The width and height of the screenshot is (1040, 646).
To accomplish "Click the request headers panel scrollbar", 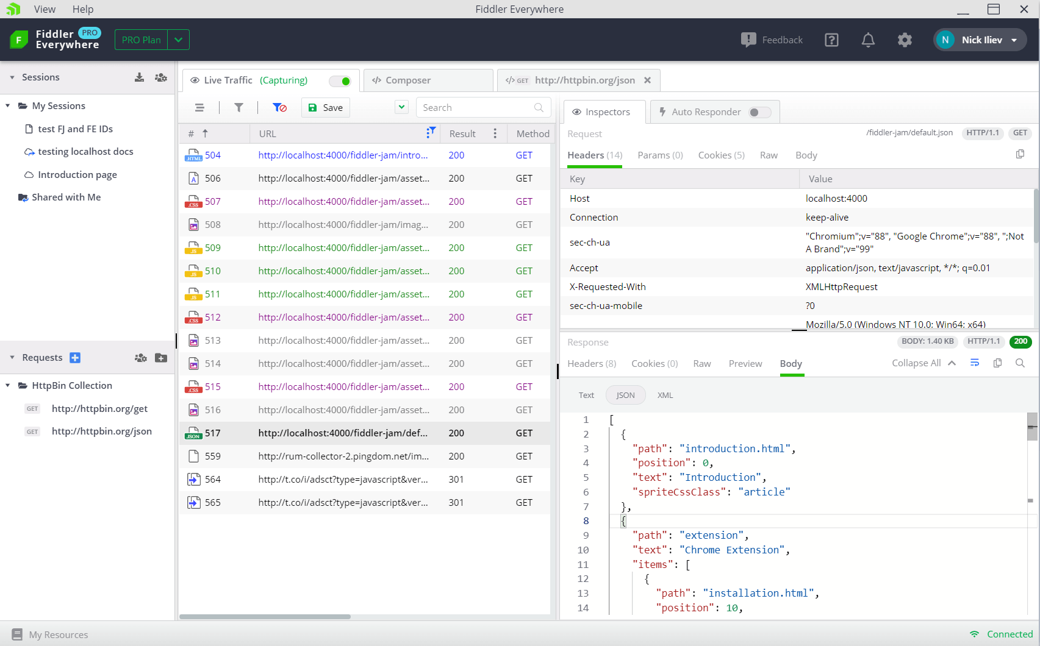I will [x=1036, y=216].
